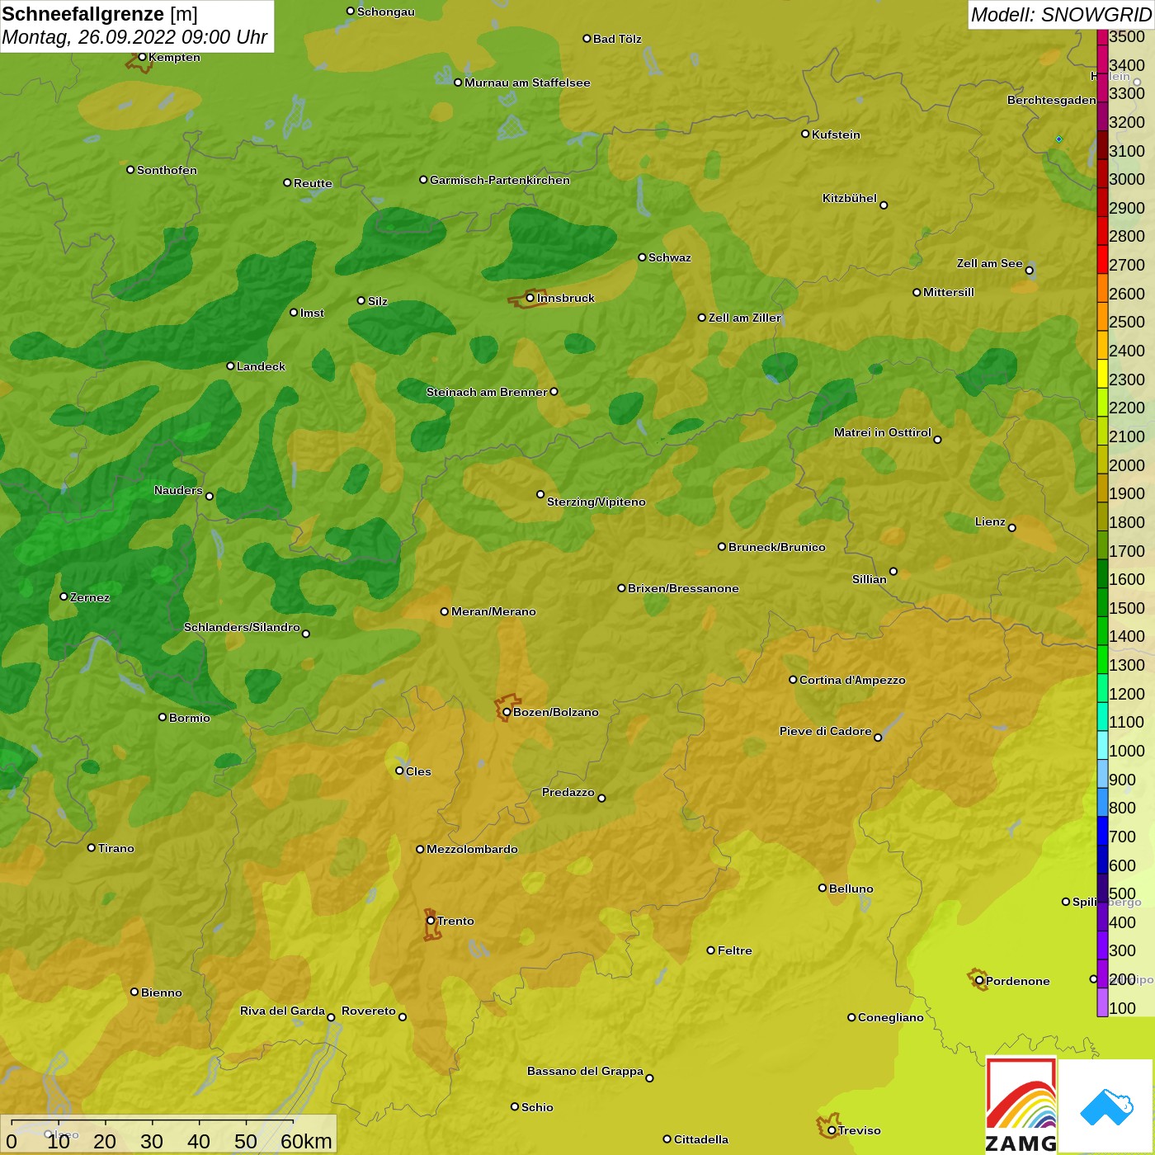Image resolution: width=1155 pixels, height=1155 pixels.
Task: Click the Kufstein location dot
Action: point(805,134)
